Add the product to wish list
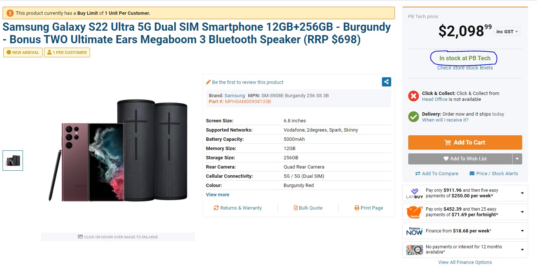Image resolution: width=537 pixels, height=272 pixels. [x=460, y=159]
